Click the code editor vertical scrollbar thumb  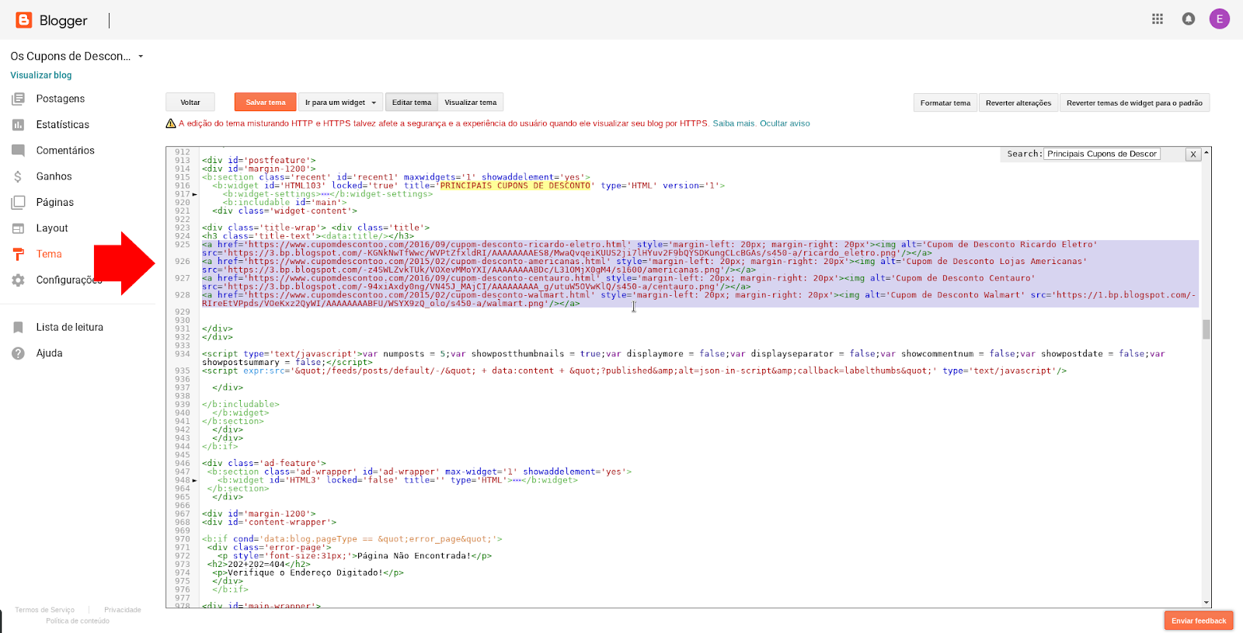tap(1206, 329)
